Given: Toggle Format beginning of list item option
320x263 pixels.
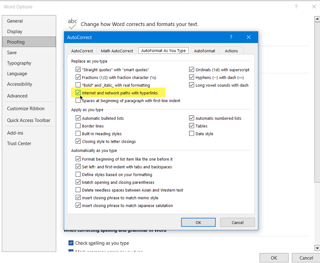Looking at the screenshot, I should tap(78, 159).
